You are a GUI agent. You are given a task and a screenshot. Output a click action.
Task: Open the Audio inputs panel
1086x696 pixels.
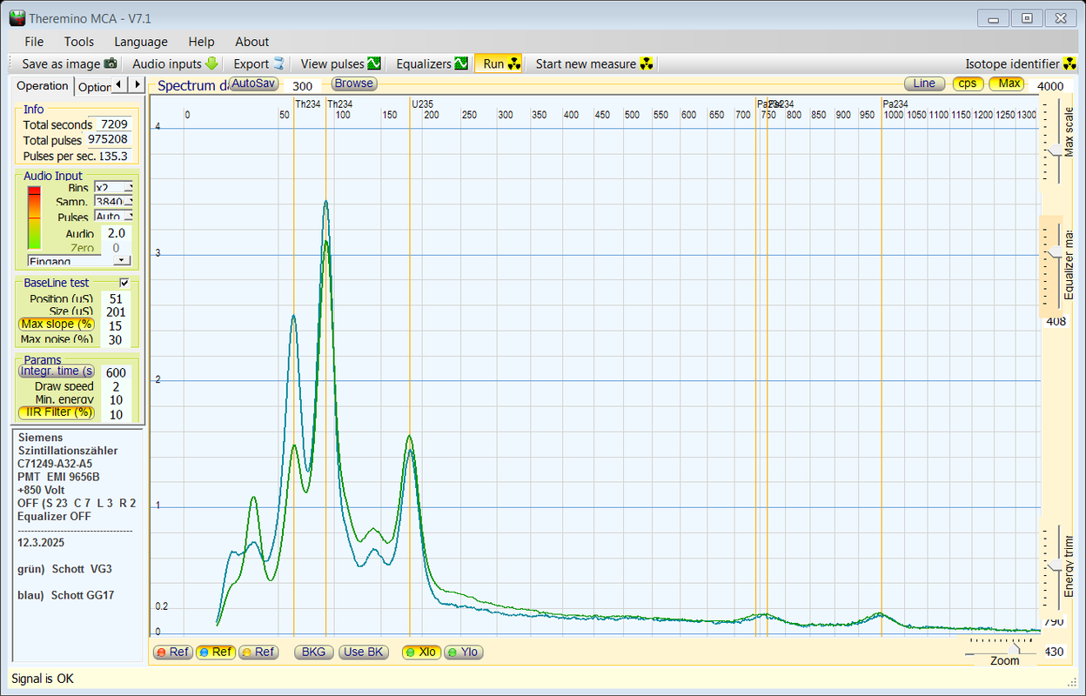[x=174, y=64]
